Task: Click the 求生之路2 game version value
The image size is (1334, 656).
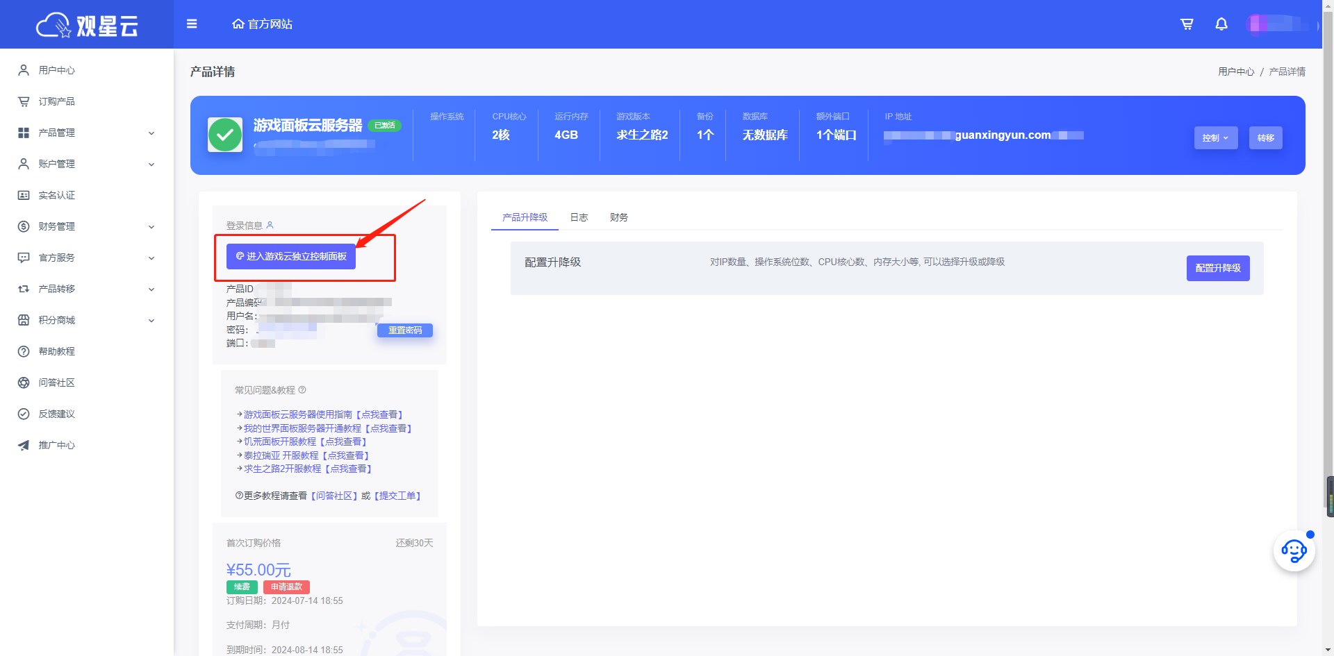Action: coord(642,135)
